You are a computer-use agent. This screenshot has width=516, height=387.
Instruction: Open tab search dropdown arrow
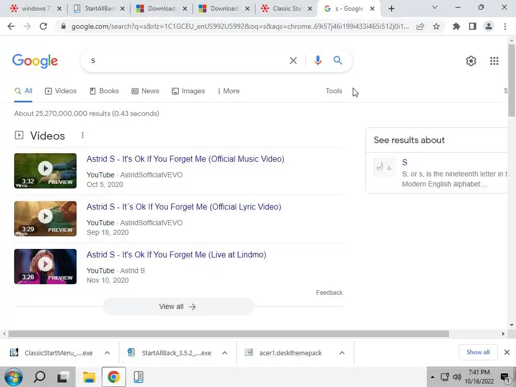point(435,7)
